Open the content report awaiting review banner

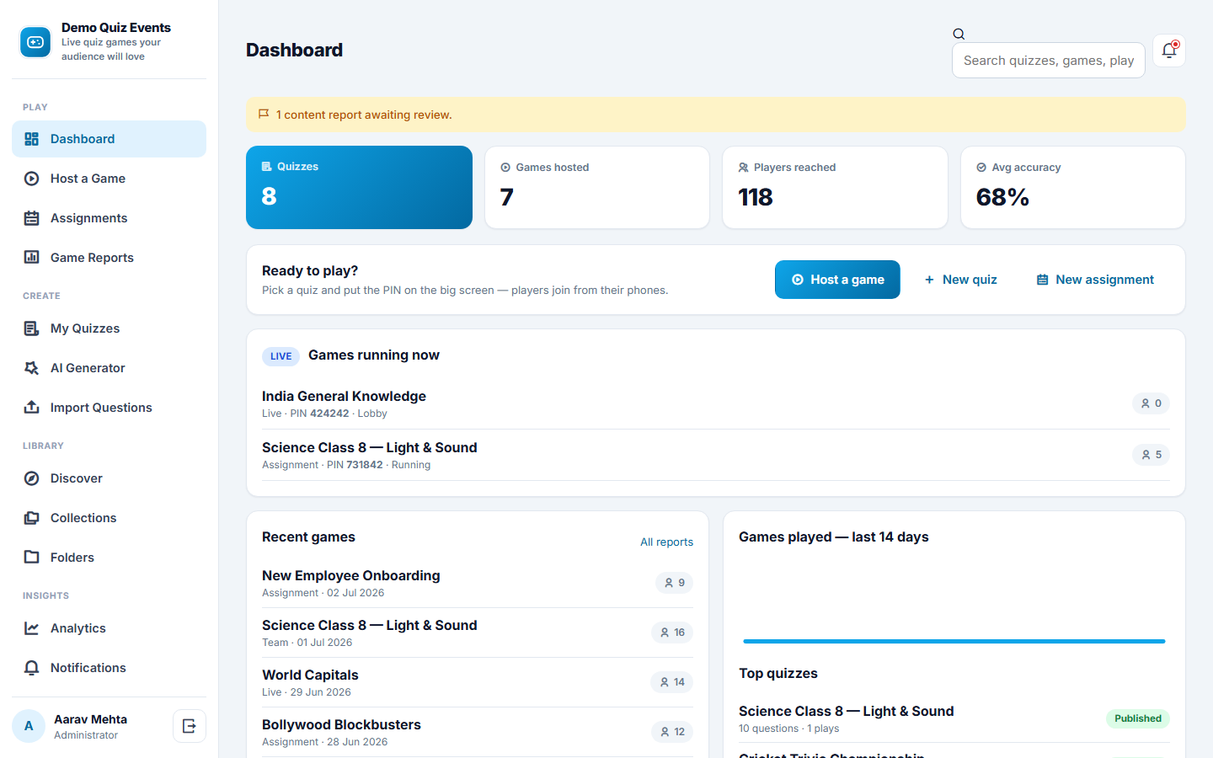tap(716, 115)
